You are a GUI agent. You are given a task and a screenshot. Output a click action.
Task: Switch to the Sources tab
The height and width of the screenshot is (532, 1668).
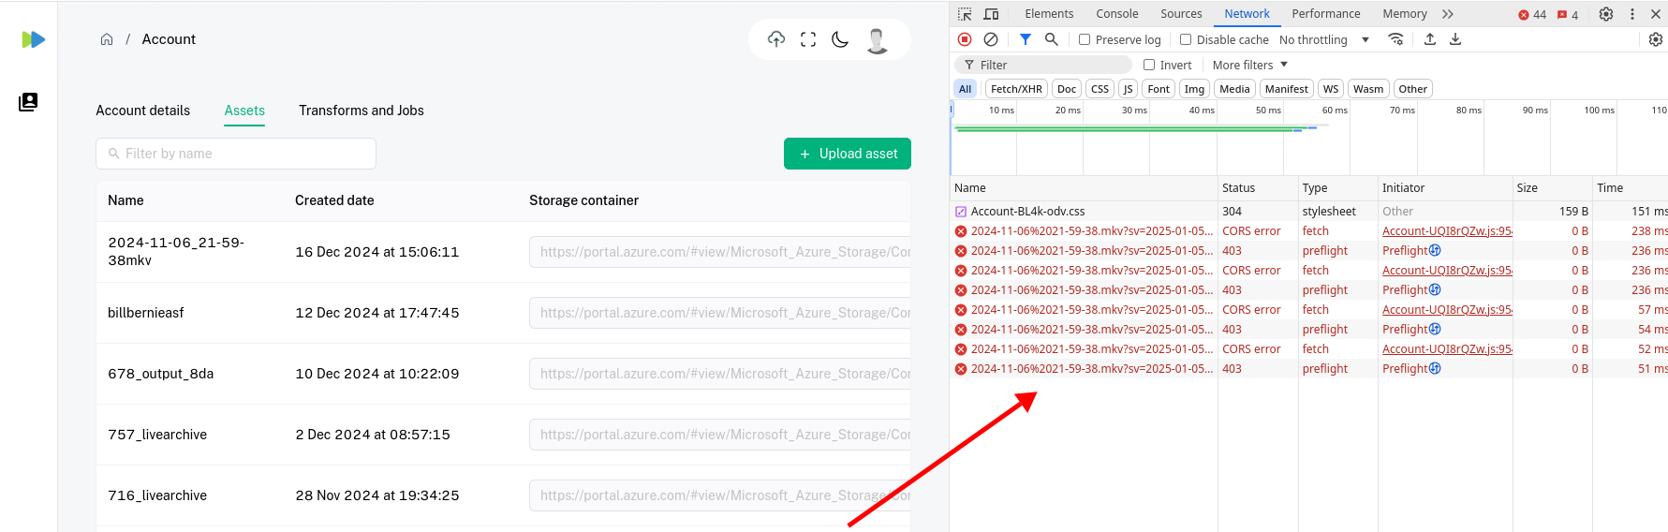pos(1181,14)
